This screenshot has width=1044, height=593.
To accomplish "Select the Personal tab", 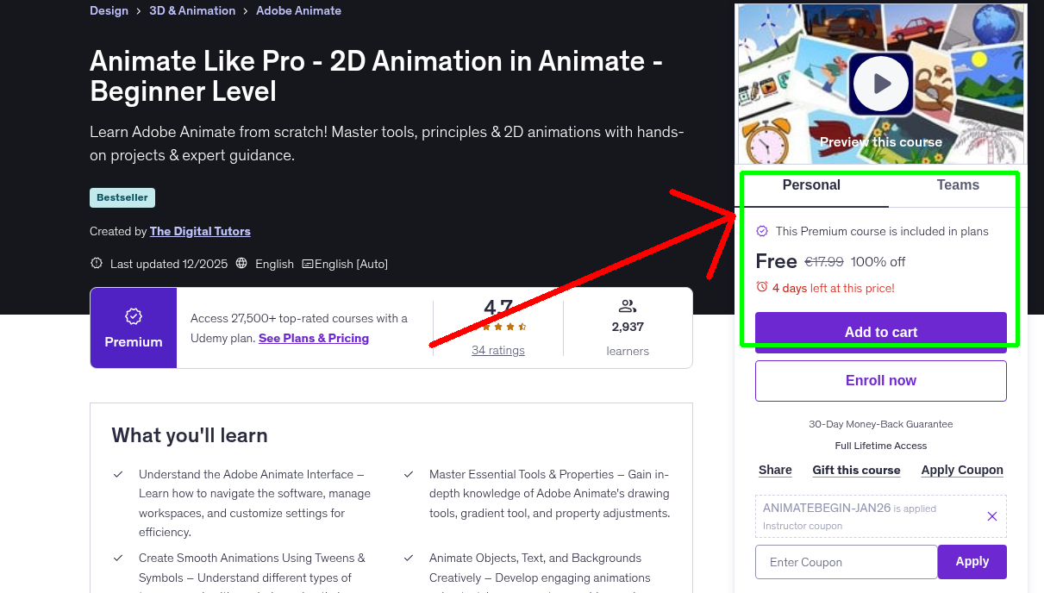I will [x=811, y=184].
